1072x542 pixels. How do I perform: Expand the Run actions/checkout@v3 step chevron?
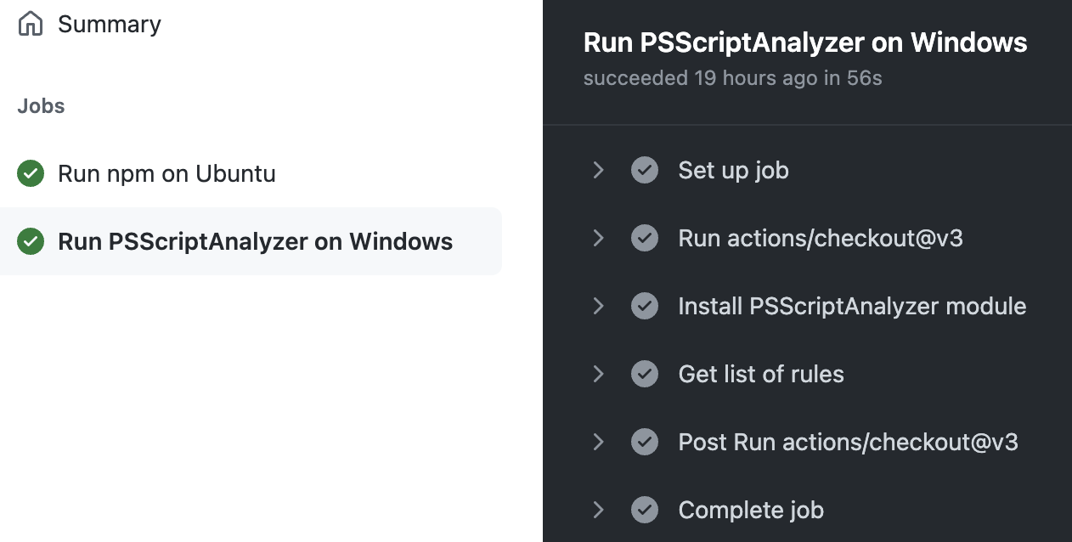click(x=598, y=238)
